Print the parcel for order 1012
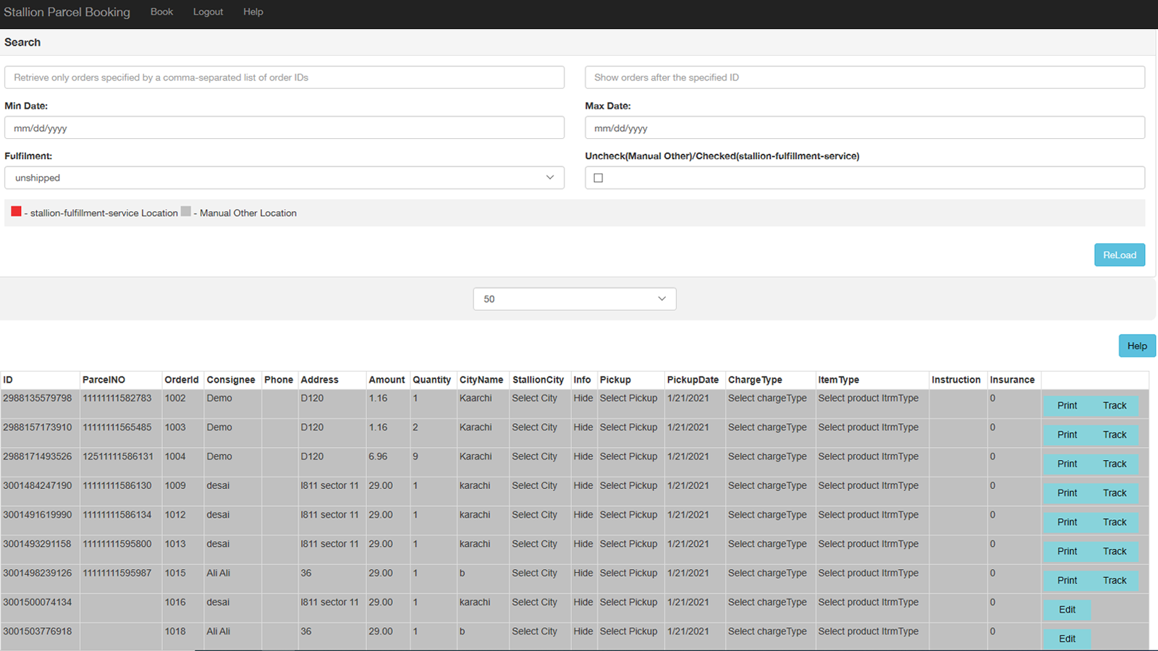Image resolution: width=1158 pixels, height=651 pixels. point(1067,522)
